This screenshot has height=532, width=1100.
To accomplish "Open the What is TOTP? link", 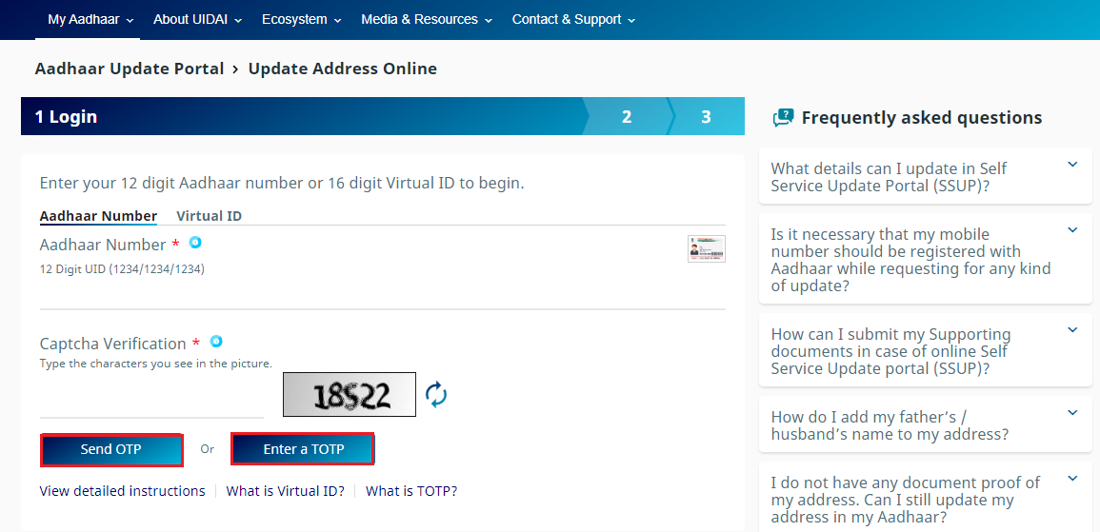I will 411,491.
